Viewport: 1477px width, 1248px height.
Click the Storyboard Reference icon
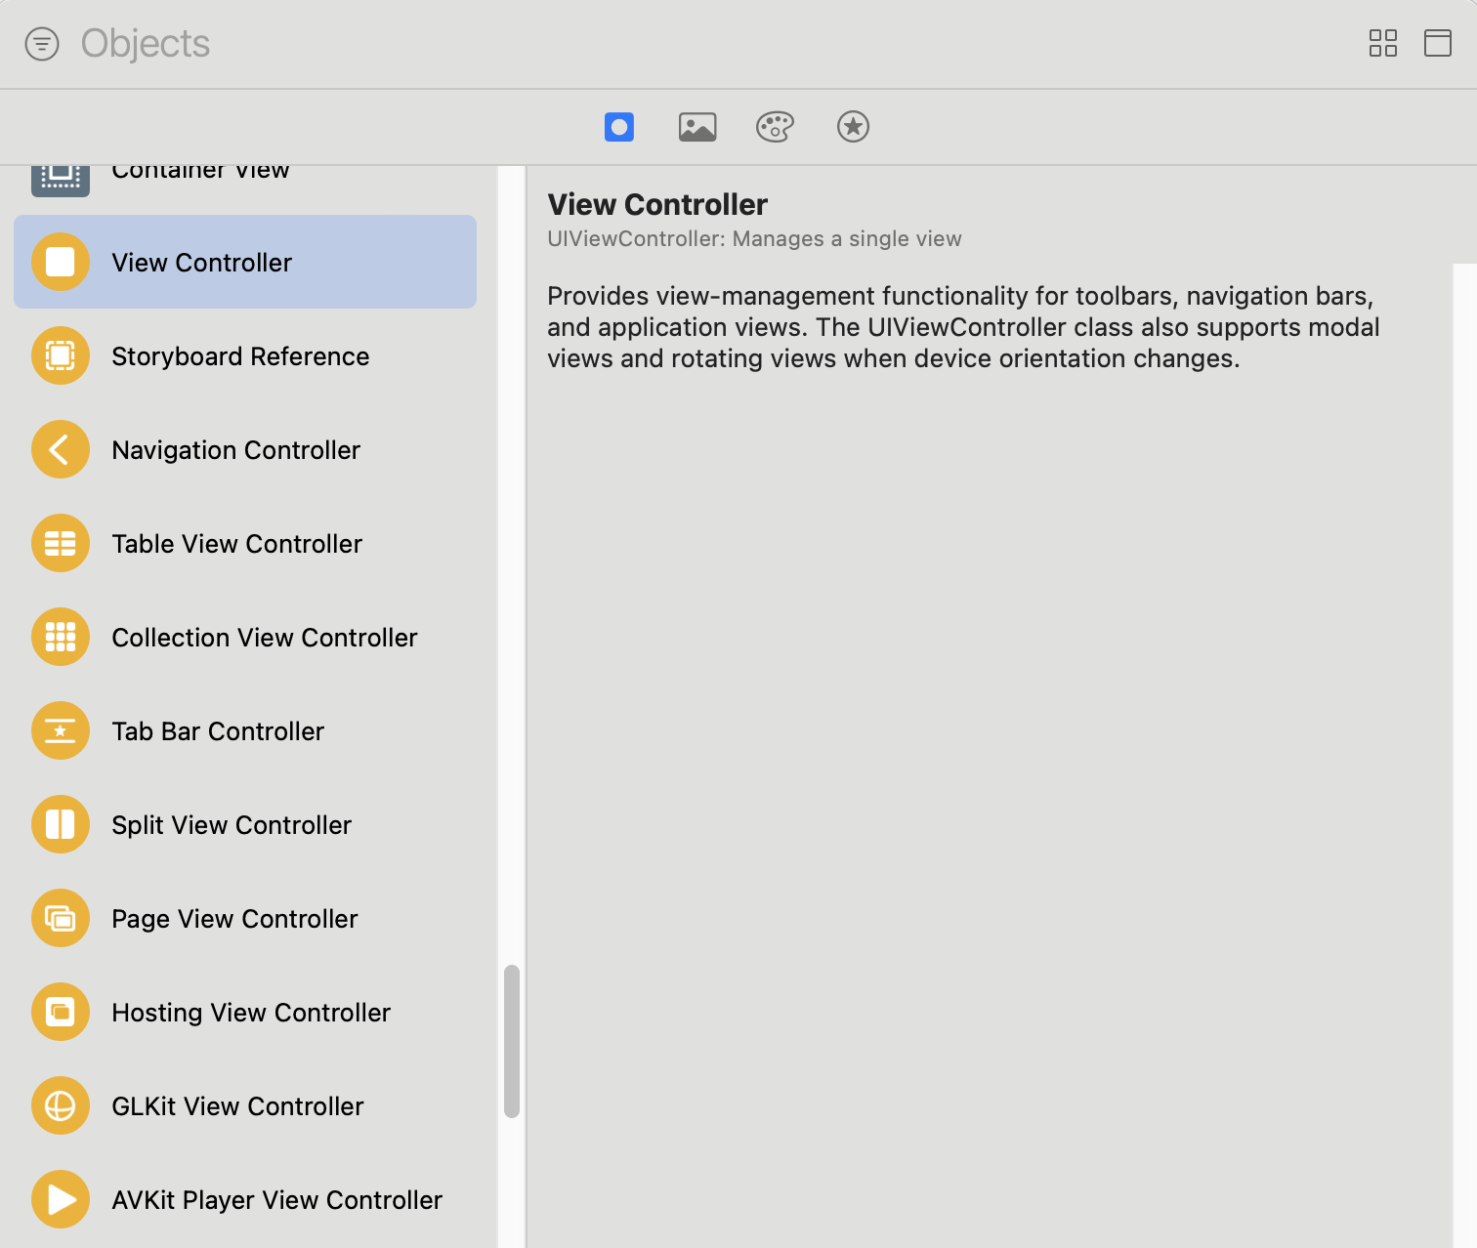[x=61, y=355]
